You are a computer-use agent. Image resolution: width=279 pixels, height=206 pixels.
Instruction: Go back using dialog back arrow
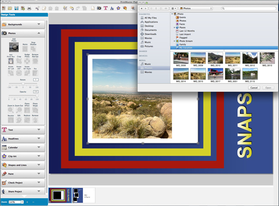pos(141,8)
